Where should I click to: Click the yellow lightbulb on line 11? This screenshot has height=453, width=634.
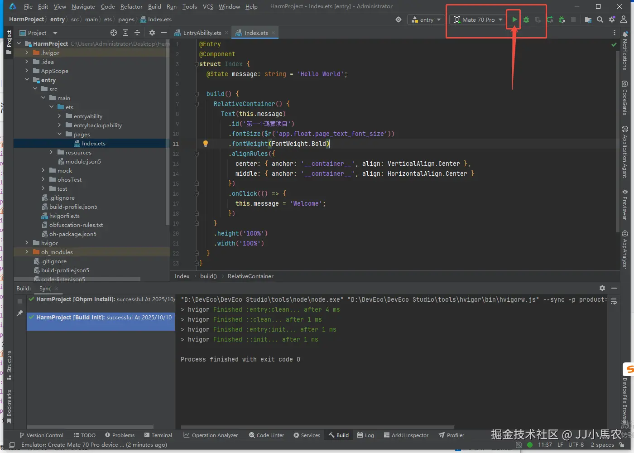point(206,144)
